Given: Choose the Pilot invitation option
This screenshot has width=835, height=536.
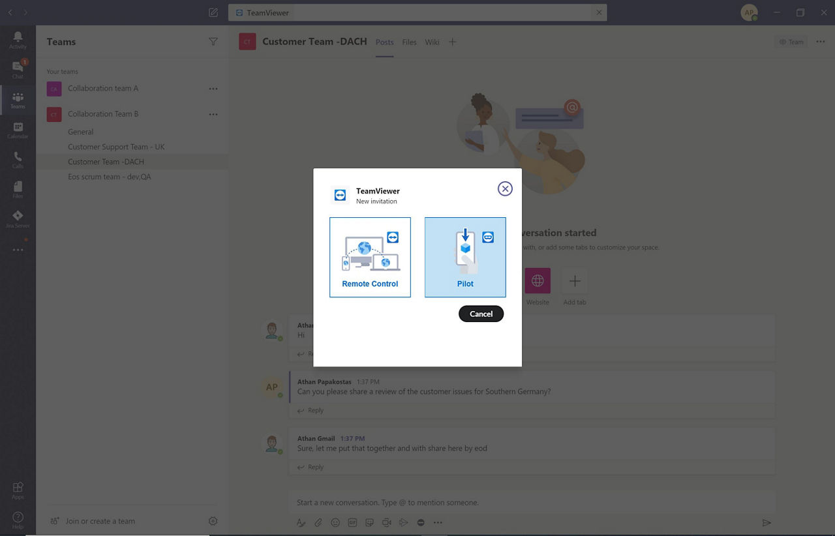Looking at the screenshot, I should click(x=465, y=258).
